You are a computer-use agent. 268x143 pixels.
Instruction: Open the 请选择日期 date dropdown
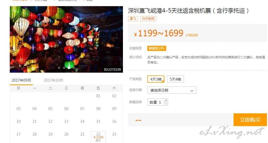coord(172,90)
